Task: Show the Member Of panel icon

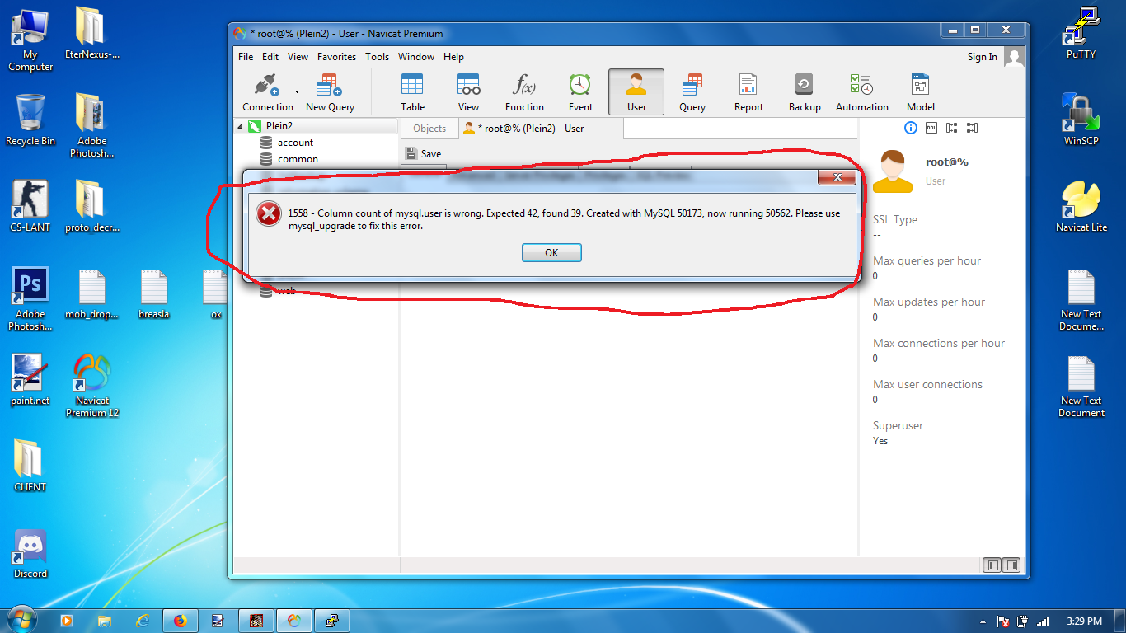Action: (x=952, y=128)
